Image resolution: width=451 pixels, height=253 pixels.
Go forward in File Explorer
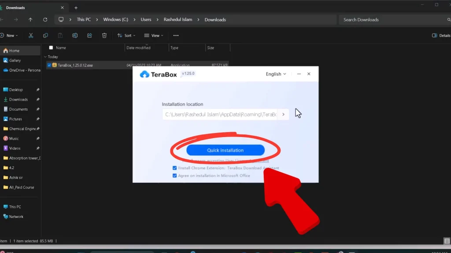16,20
